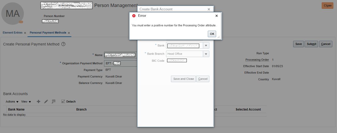Open the Actions menu
Screen dimensions: 337x133
(12, 102)
